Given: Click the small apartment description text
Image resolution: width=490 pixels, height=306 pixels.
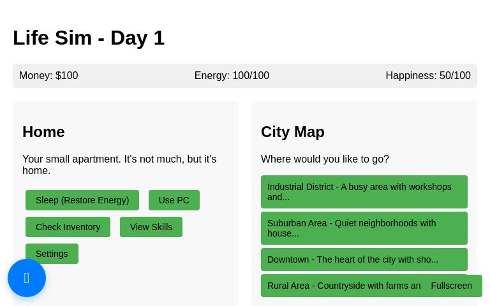Looking at the screenshot, I should [119, 164].
